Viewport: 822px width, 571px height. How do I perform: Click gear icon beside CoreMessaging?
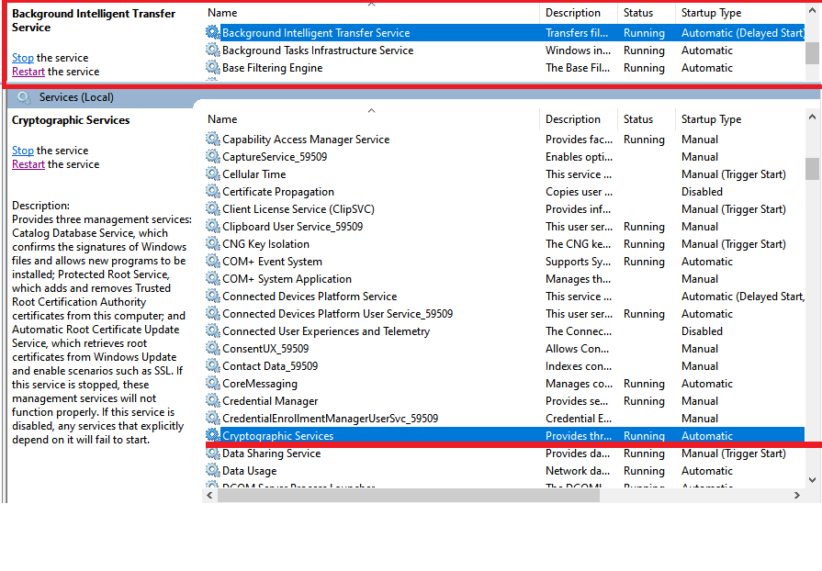coord(212,384)
